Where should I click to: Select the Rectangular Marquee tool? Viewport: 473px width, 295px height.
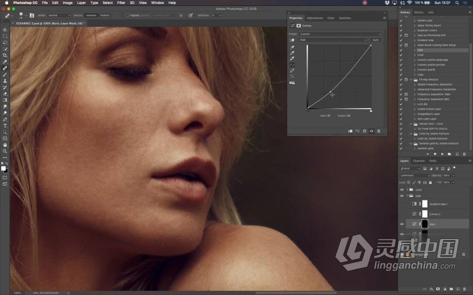click(5, 36)
